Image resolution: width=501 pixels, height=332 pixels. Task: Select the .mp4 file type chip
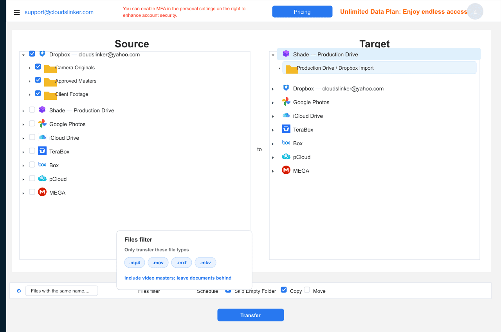pos(135,263)
